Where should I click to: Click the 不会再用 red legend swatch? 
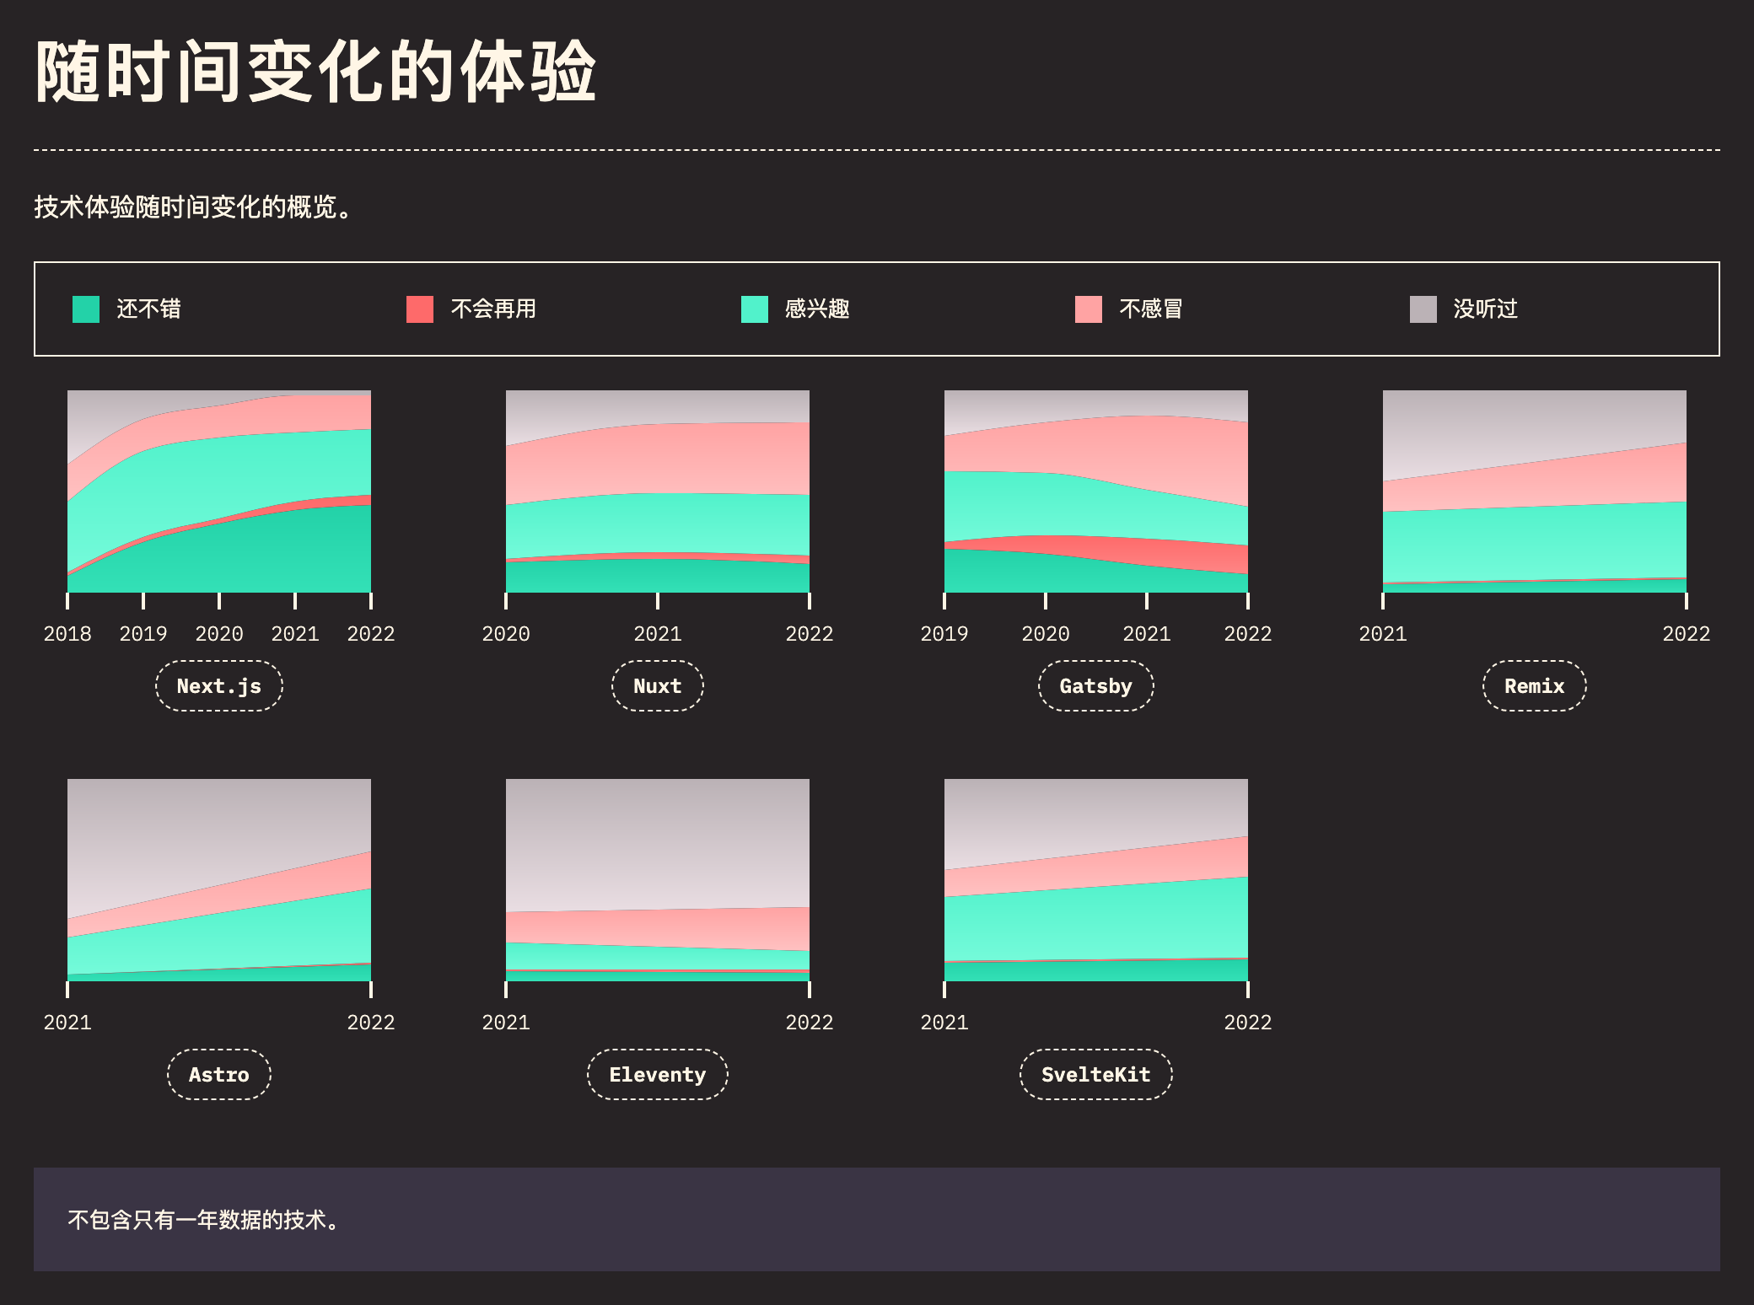pyautogui.click(x=419, y=309)
